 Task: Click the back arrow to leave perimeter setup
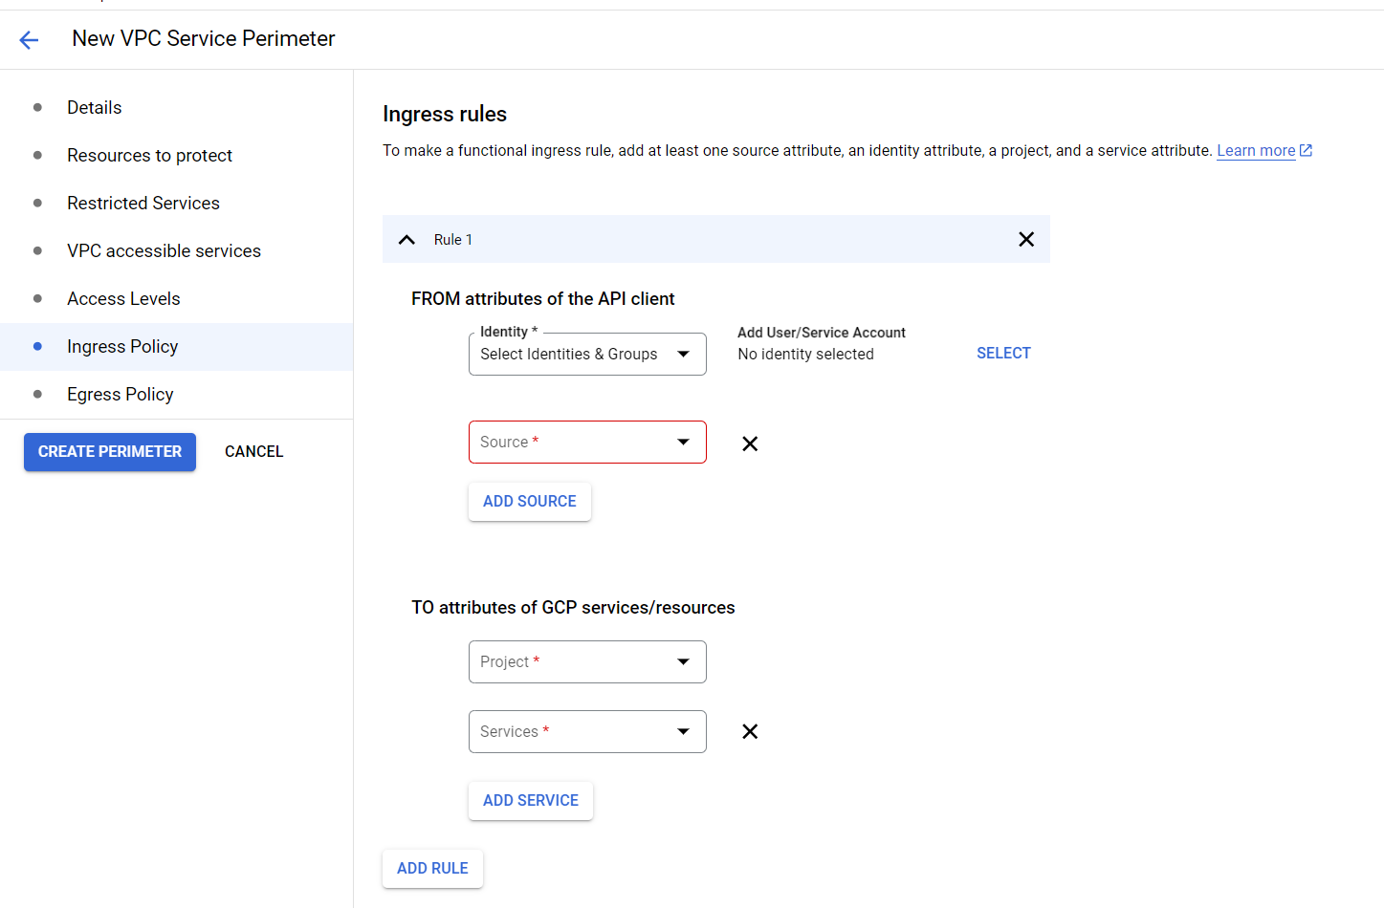[x=29, y=39]
